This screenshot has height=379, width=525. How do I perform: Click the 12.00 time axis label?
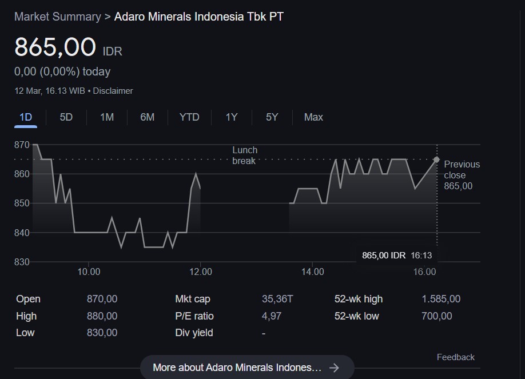pos(200,272)
